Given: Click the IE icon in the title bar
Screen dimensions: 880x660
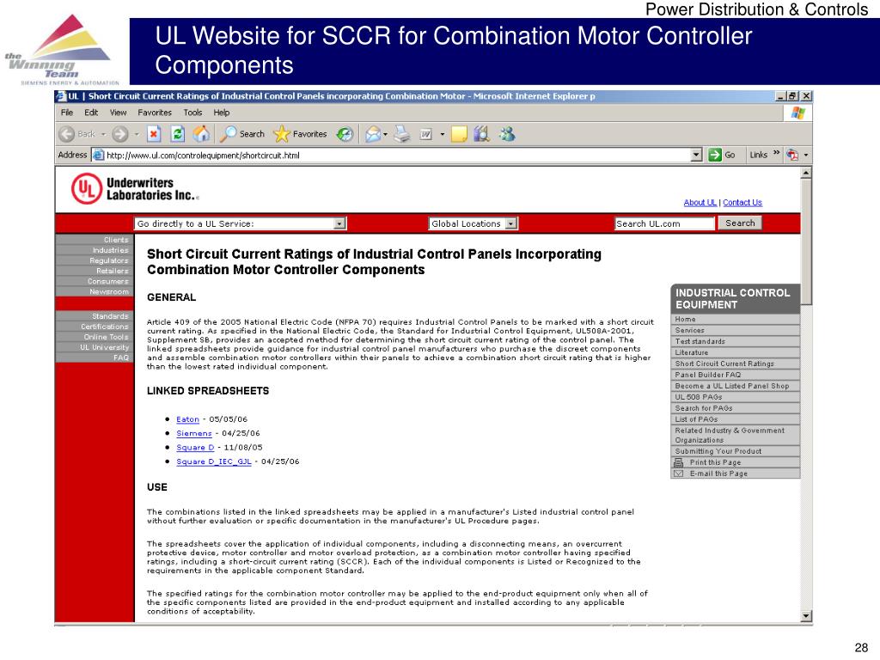Looking at the screenshot, I should pos(61,96).
